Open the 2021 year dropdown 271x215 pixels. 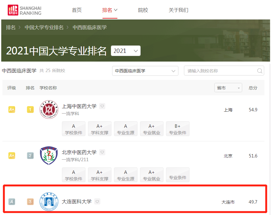pos(126,50)
